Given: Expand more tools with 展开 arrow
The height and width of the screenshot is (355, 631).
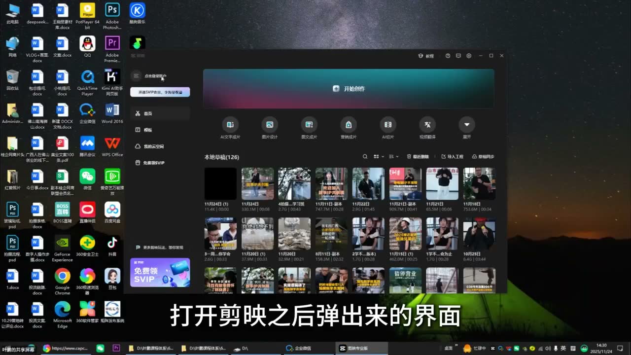Looking at the screenshot, I should (x=466, y=128).
